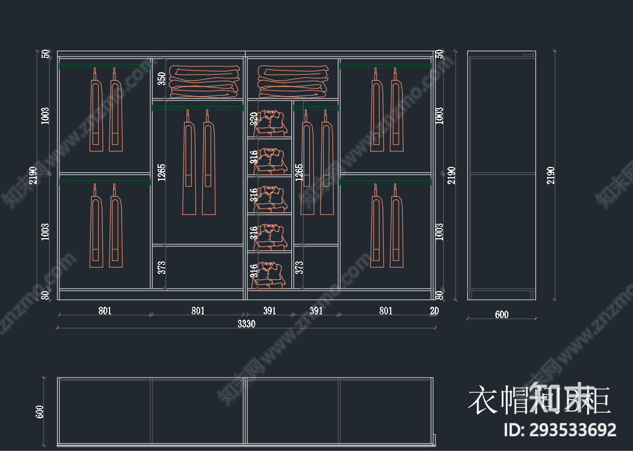Select the "600" depth under the side view
This screenshot has width=633, height=451.
click(x=501, y=314)
